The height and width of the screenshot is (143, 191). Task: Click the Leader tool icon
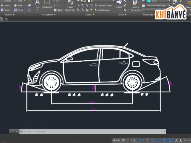click(x=55, y=5)
